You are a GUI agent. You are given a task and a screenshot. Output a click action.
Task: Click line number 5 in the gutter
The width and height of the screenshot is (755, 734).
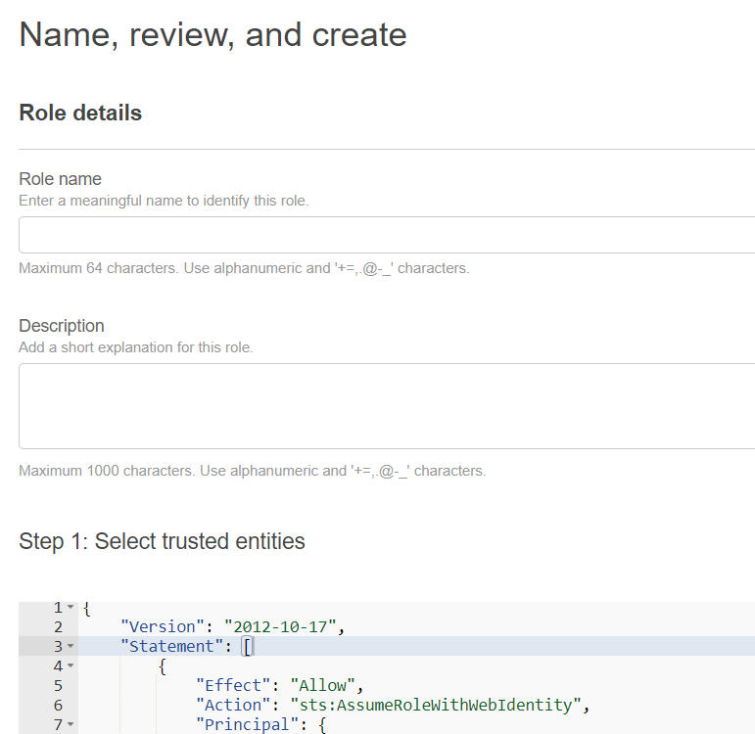58,685
